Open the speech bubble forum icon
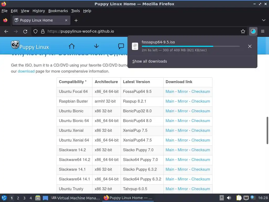 click(x=121, y=46)
